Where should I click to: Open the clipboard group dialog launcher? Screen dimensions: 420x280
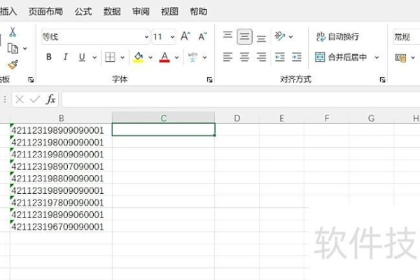[x=31, y=80]
